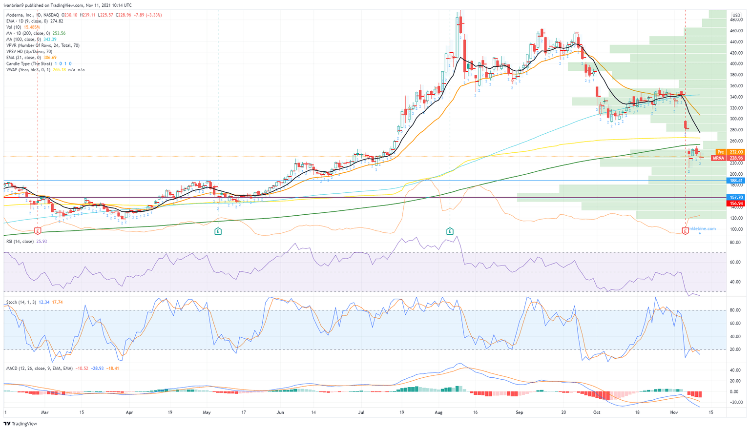Viewport: 750px width, 430px height.
Task: Click the Candle Type (The Strat) legend
Action: 29,63
